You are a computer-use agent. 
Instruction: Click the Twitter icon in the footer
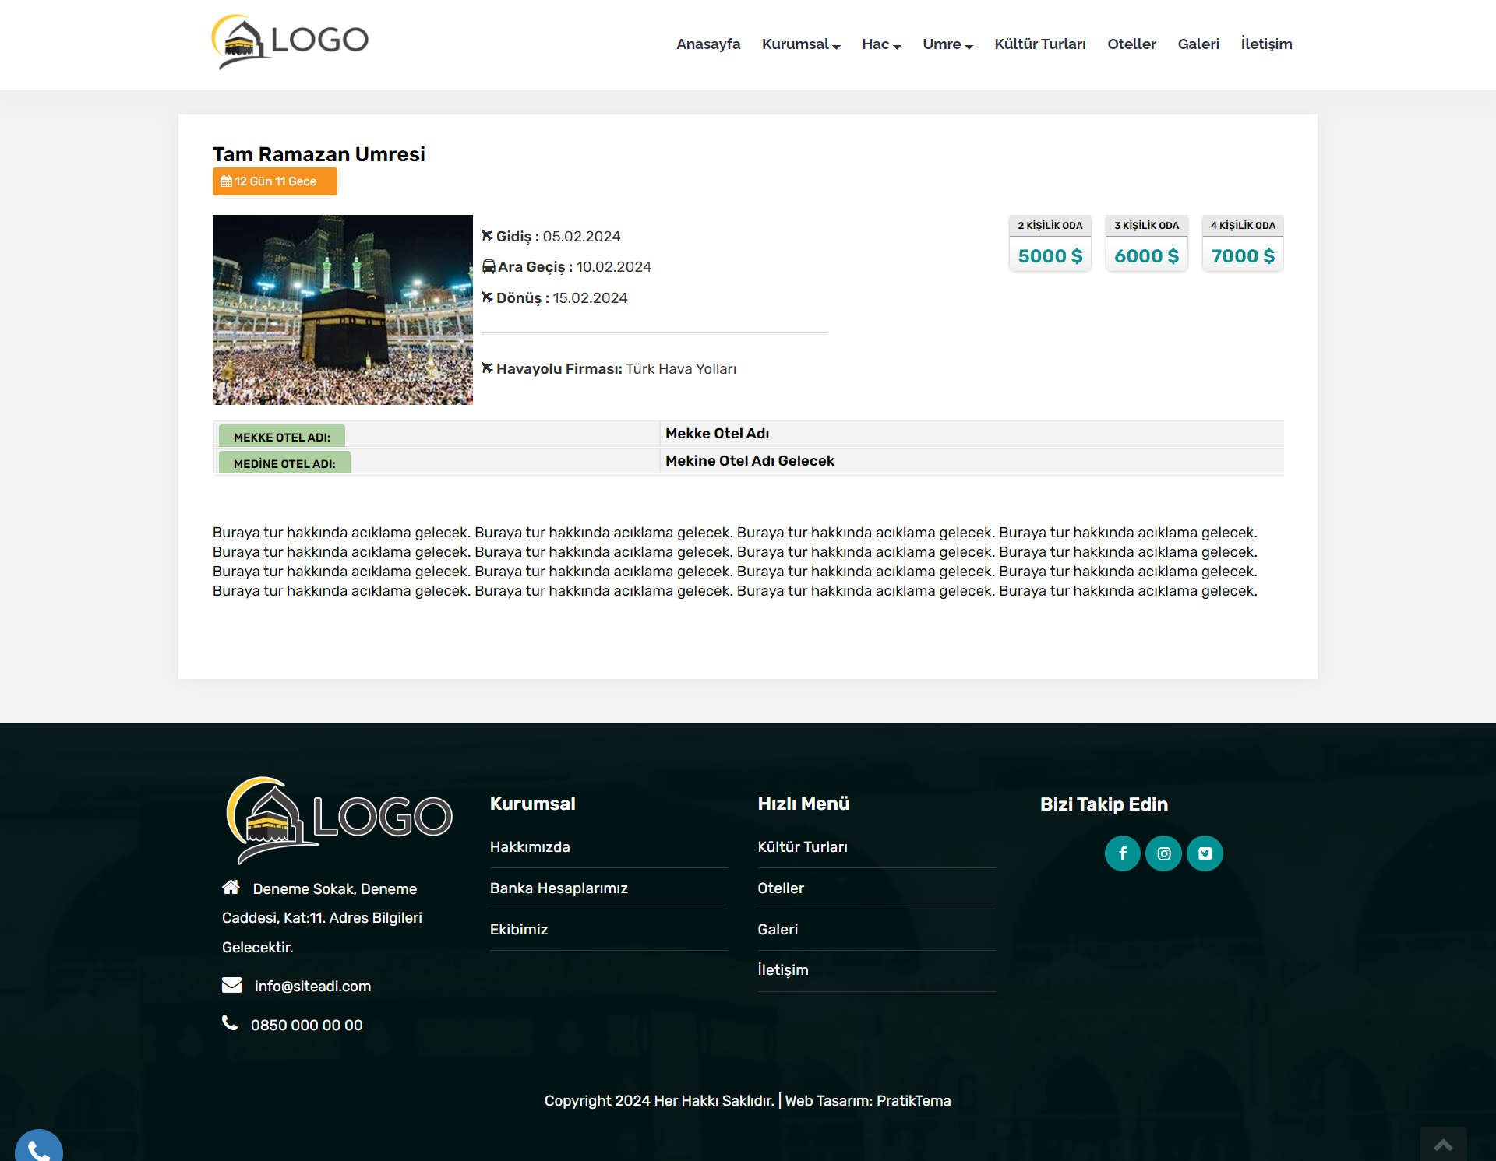pos(1205,853)
